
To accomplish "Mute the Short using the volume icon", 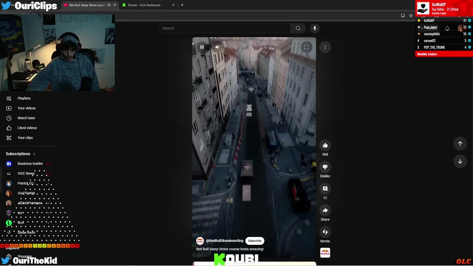I will (x=217, y=47).
